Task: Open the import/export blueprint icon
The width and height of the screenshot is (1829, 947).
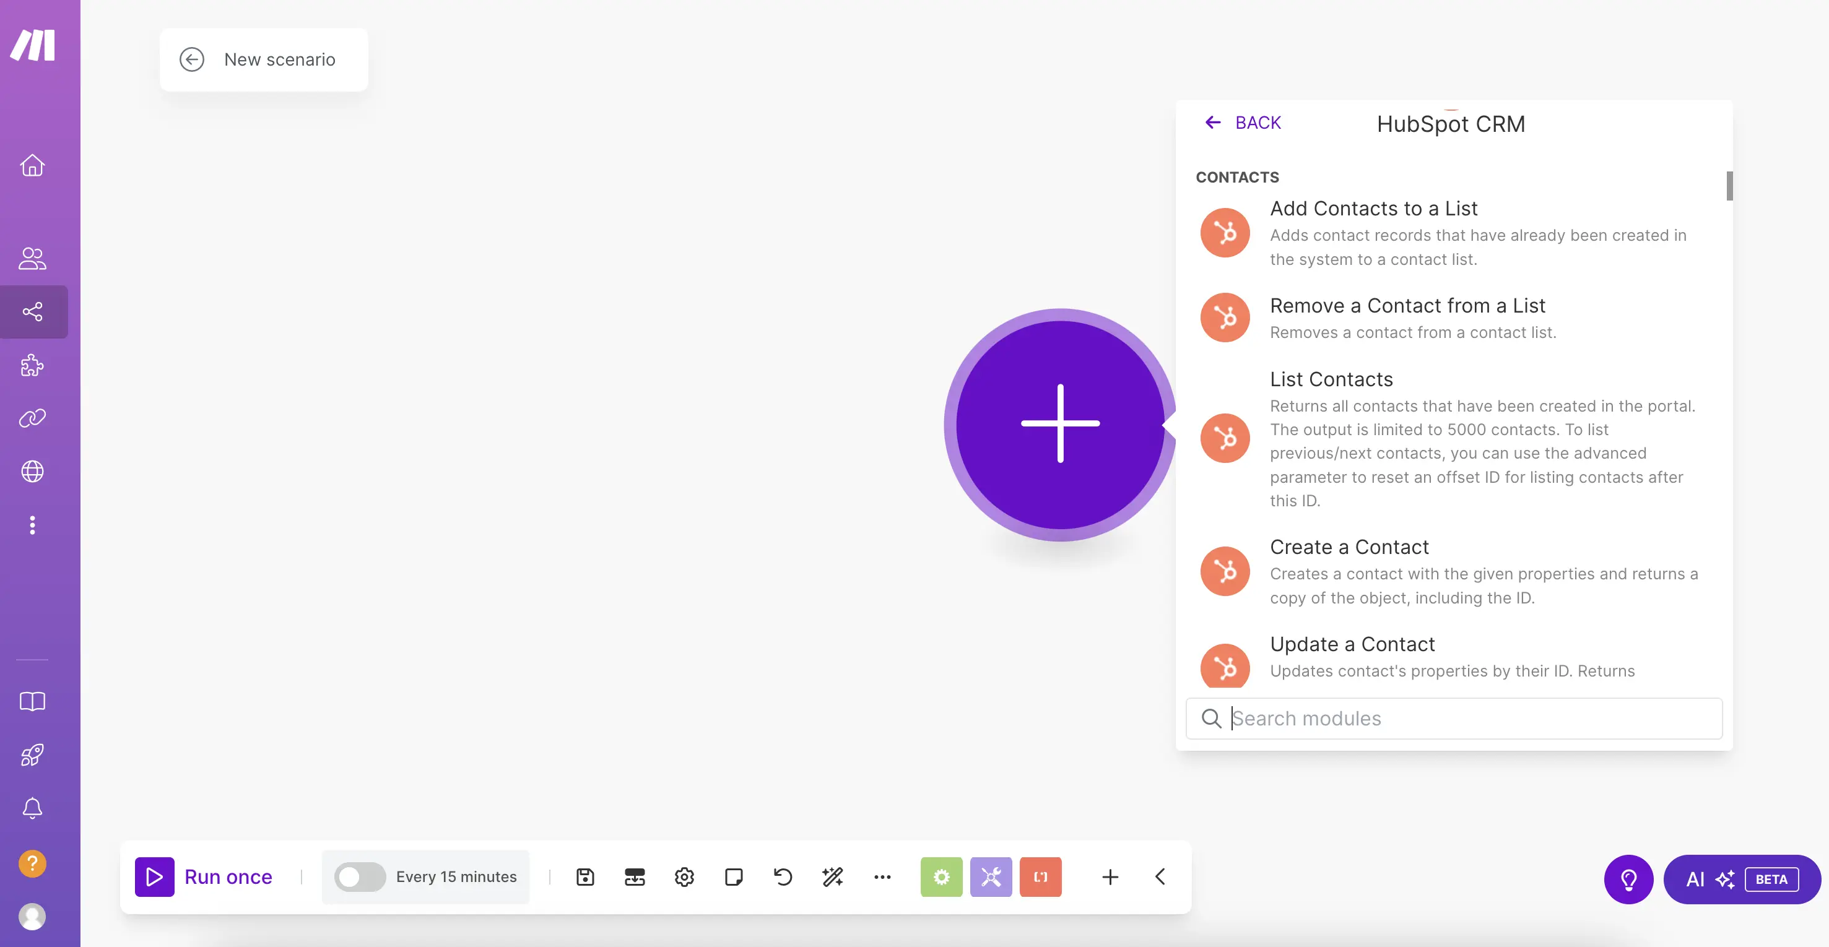Action: pos(635,876)
